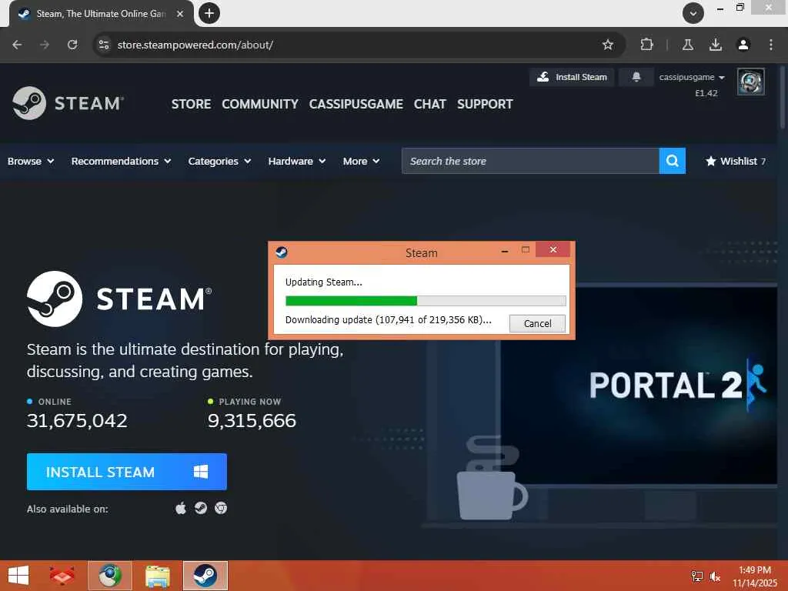Go forward in the browser
This screenshot has width=788, height=591.
(45, 45)
